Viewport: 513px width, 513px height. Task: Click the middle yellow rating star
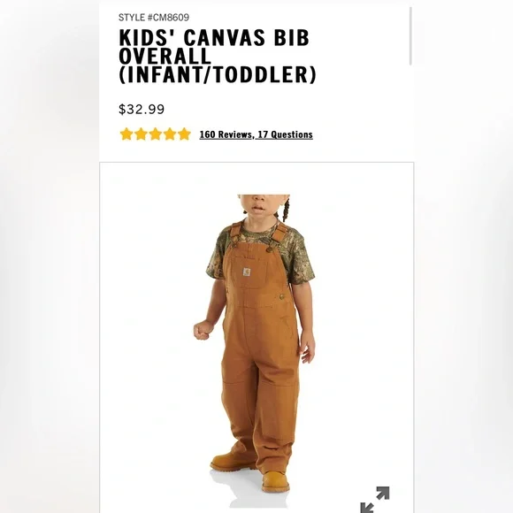[x=156, y=134]
